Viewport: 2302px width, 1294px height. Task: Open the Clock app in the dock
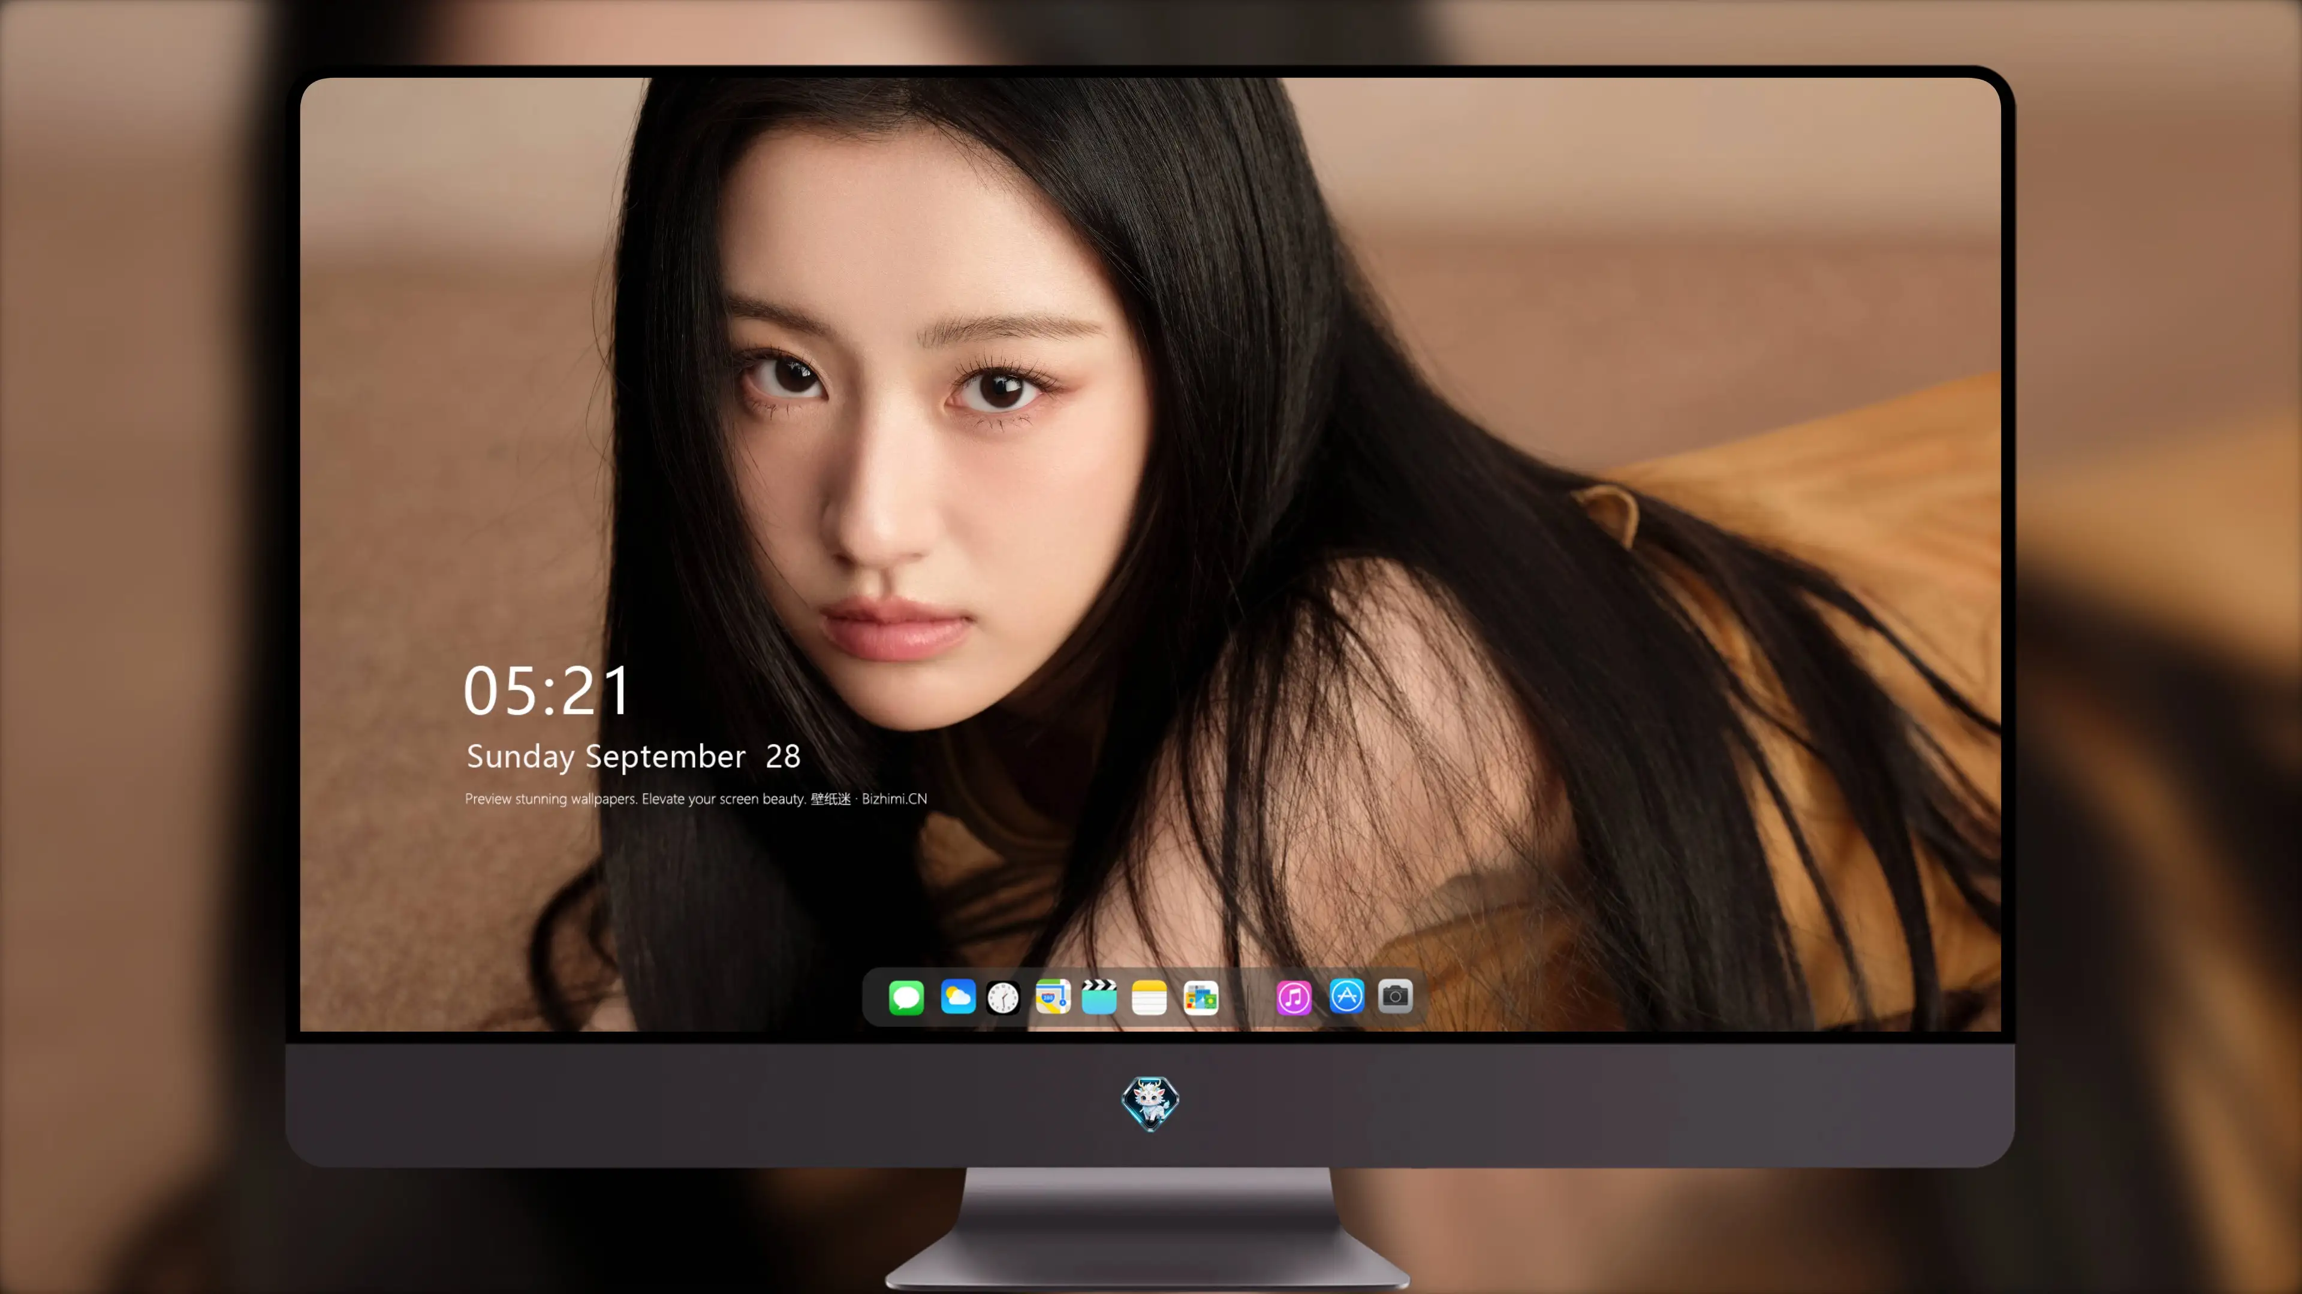pos(1003,997)
